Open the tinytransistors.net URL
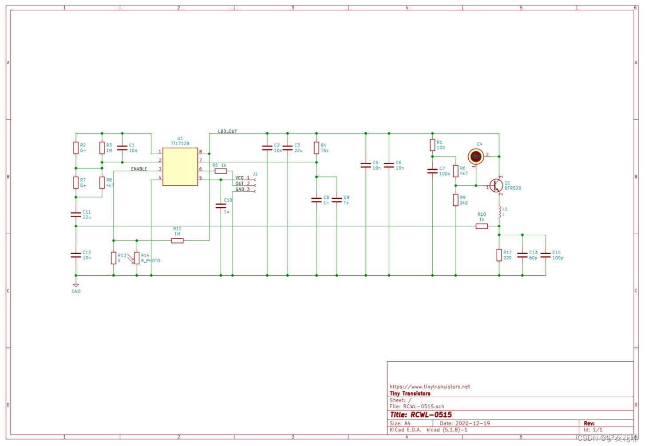Image resolution: width=645 pixels, height=446 pixels. pyautogui.click(x=430, y=387)
